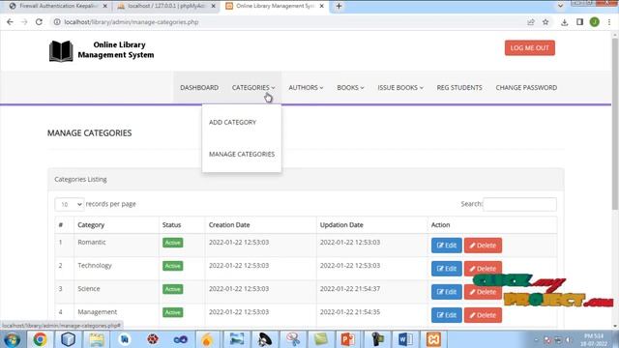Click the open book library logo
This screenshot has width=619, height=348.
point(61,51)
